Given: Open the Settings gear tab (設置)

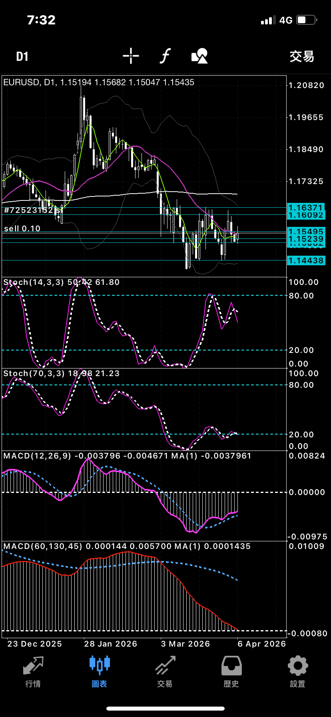Looking at the screenshot, I should [297, 672].
